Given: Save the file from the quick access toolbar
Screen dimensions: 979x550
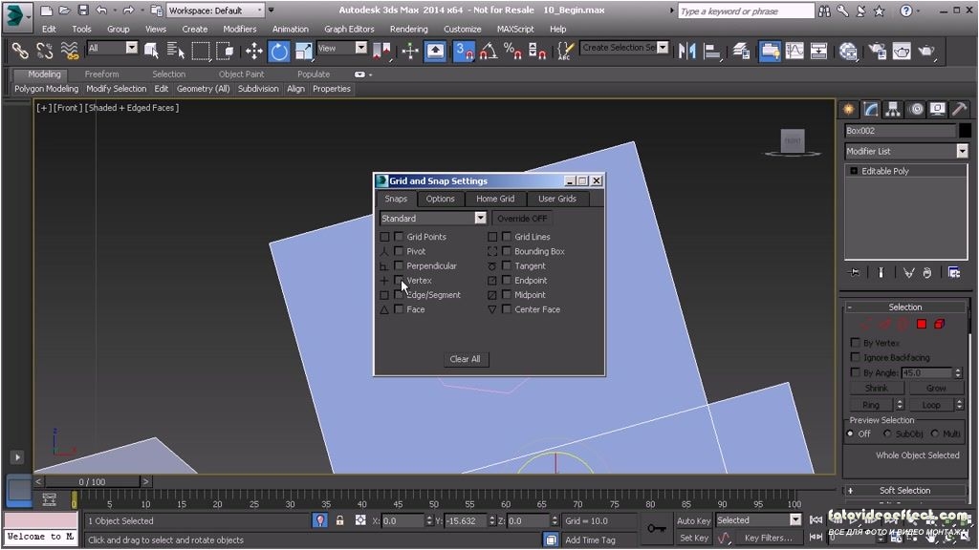Looking at the screenshot, I should pyautogui.click(x=83, y=11).
